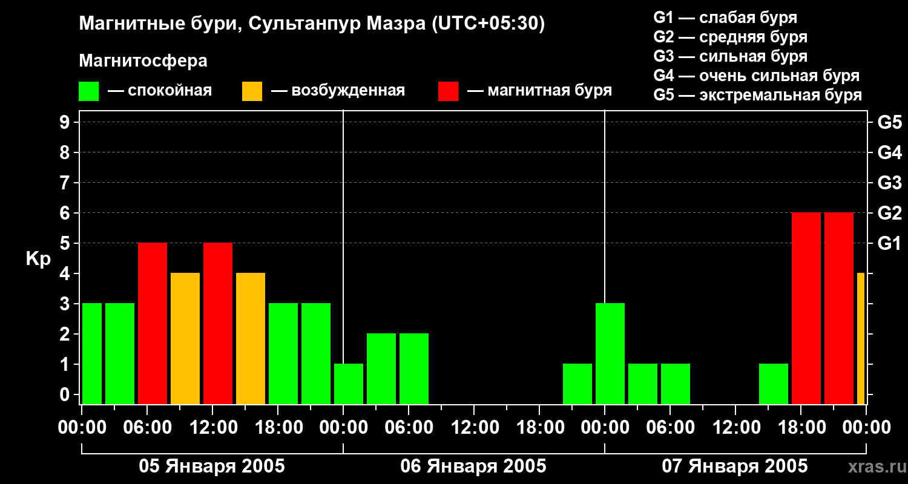Click the Магнитосфера legend heading
The width and height of the screenshot is (908, 484).
pyautogui.click(x=143, y=61)
